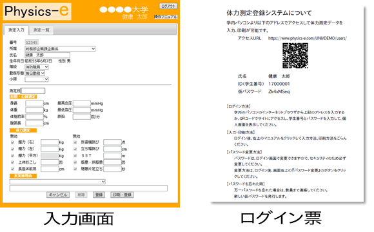This screenshot has width=374, height=232.
Task: Toggle the 立ち幅跳び invalid checkbox
Action: pos(75,149)
